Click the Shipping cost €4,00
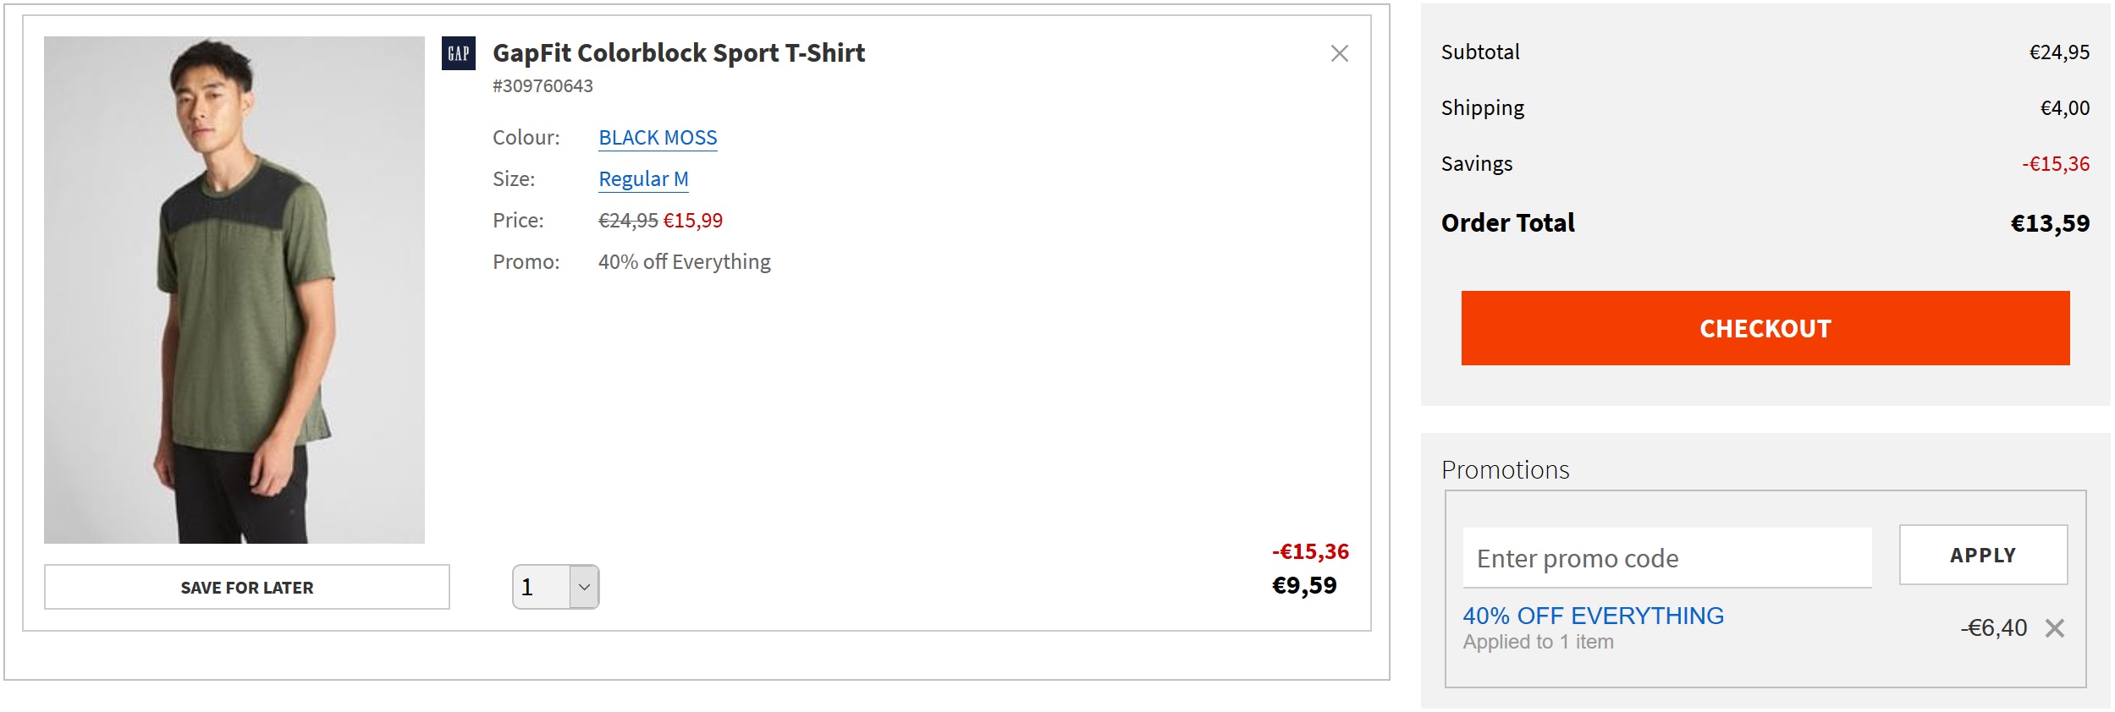 (2064, 108)
